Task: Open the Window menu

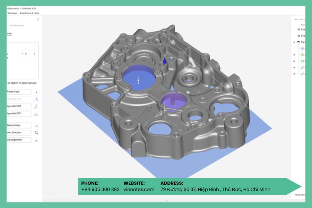Action: click(12, 13)
